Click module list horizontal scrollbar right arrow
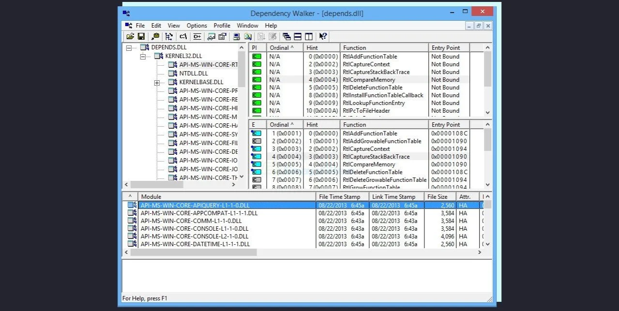 click(x=480, y=252)
